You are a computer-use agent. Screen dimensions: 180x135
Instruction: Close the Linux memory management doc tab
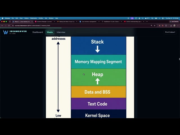(x=99, y=22)
